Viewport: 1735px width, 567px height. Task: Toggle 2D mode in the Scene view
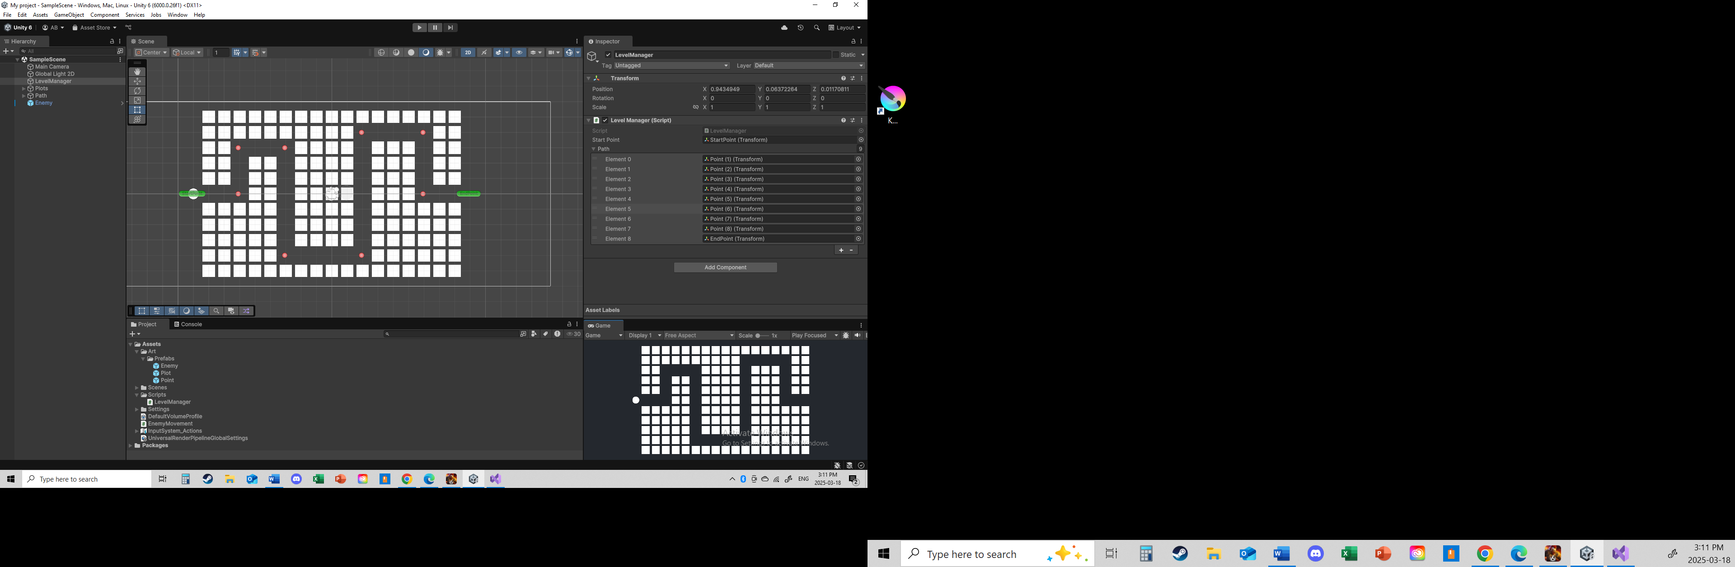[468, 52]
